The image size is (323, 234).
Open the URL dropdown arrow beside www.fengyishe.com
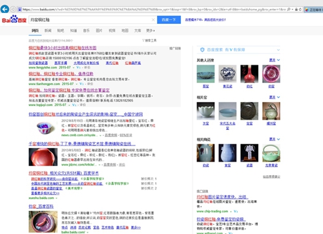(x=73, y=68)
